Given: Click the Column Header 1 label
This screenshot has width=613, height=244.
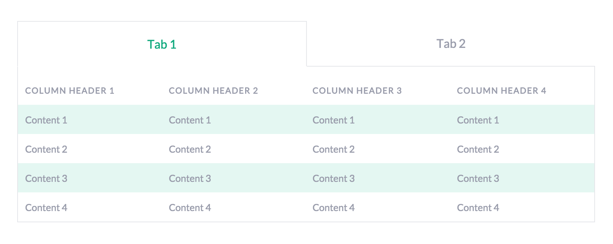Looking at the screenshot, I should pyautogui.click(x=70, y=91).
